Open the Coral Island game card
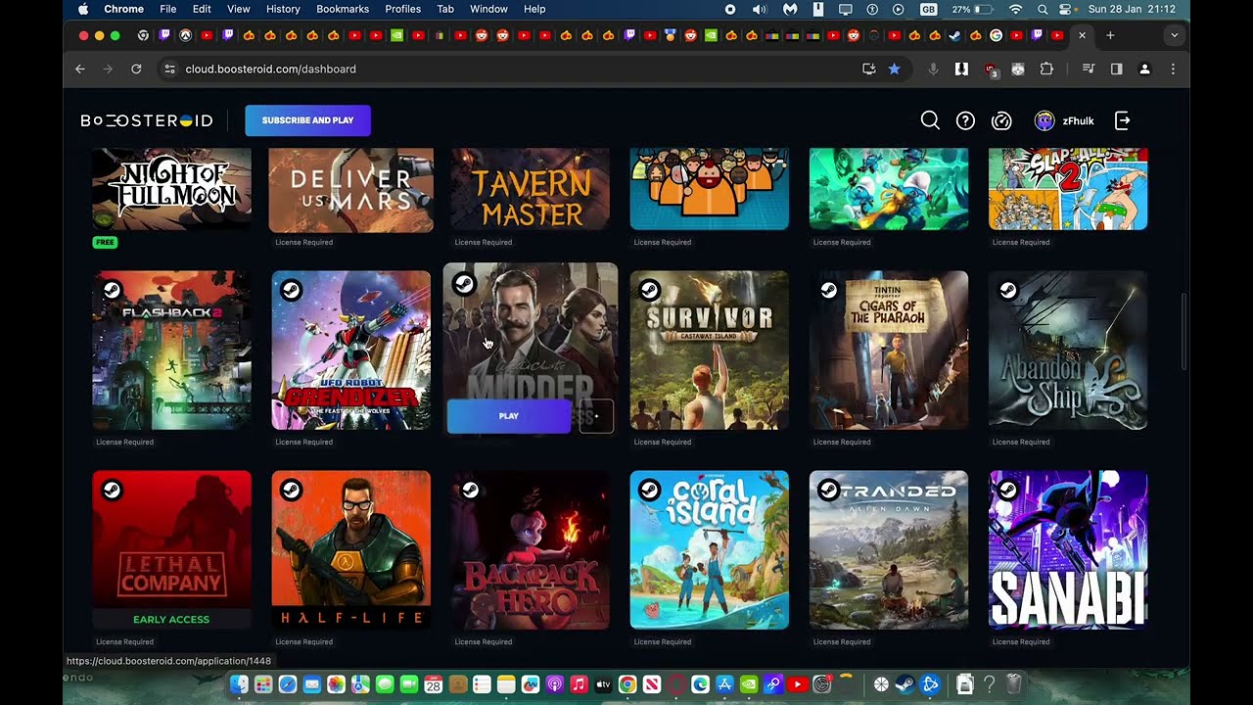Screen dimensions: 1253x705 709,549
